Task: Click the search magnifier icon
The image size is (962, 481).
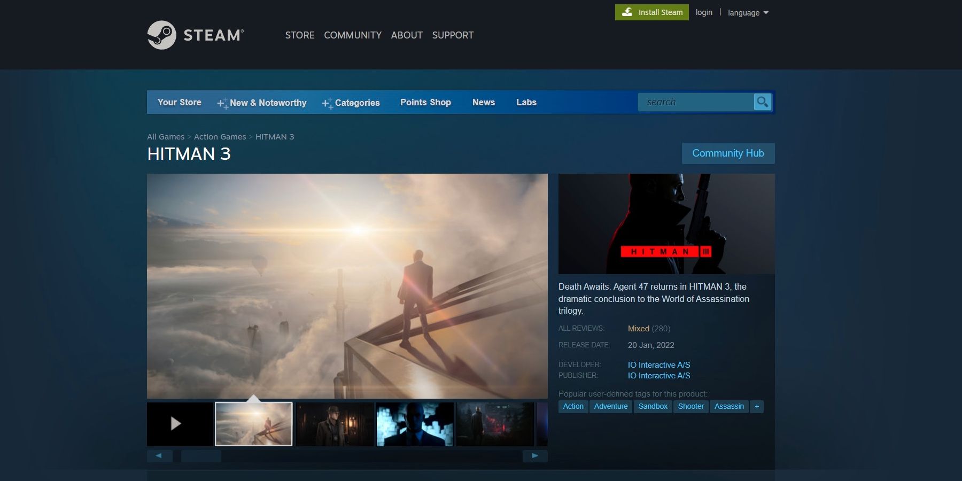Action: (763, 102)
